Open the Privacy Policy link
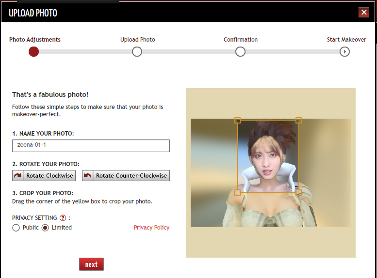The width and height of the screenshot is (377, 278). tap(151, 227)
